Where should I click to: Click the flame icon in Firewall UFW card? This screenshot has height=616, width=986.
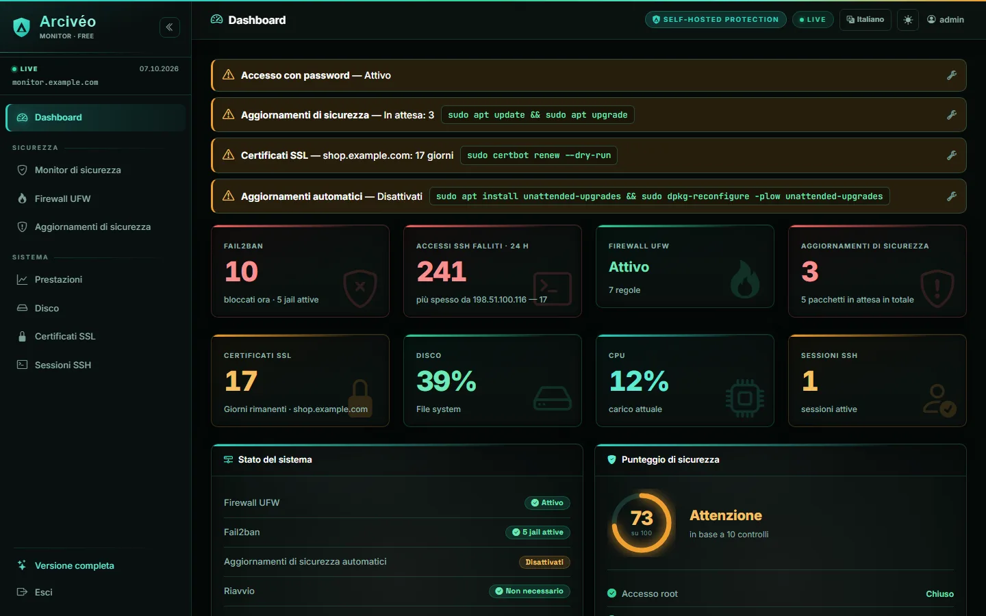tap(744, 279)
